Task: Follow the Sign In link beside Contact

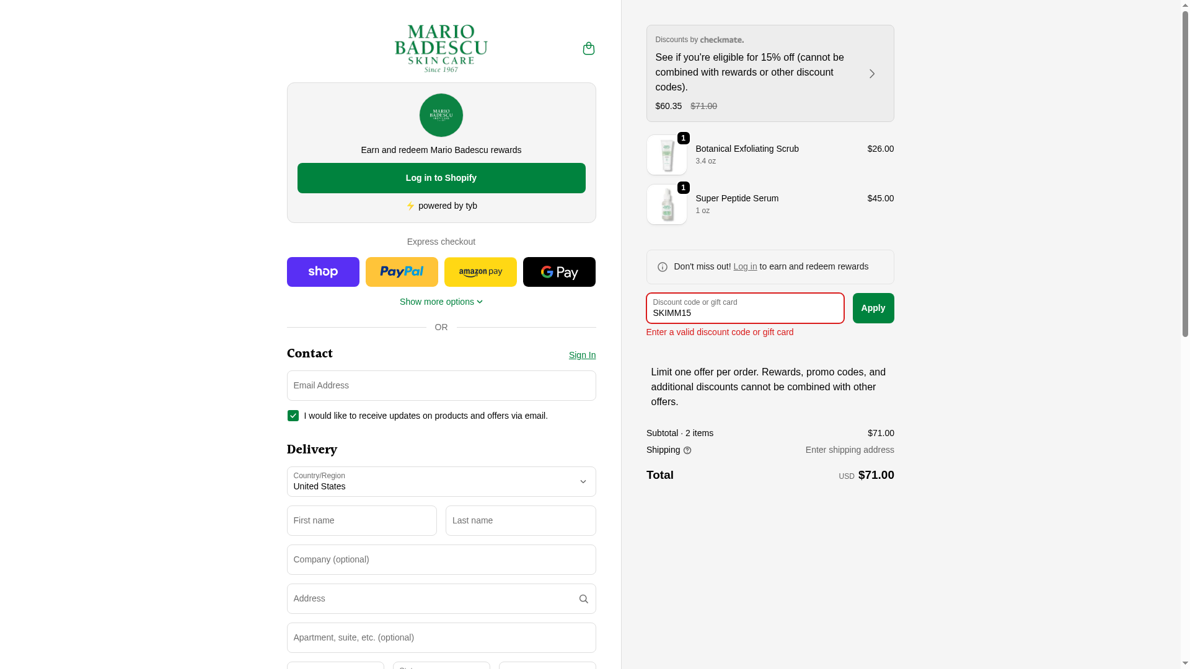Action: click(x=582, y=355)
